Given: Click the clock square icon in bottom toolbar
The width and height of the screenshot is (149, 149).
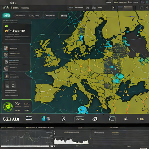Looking at the screenshot, I should pyautogui.click(x=112, y=118).
